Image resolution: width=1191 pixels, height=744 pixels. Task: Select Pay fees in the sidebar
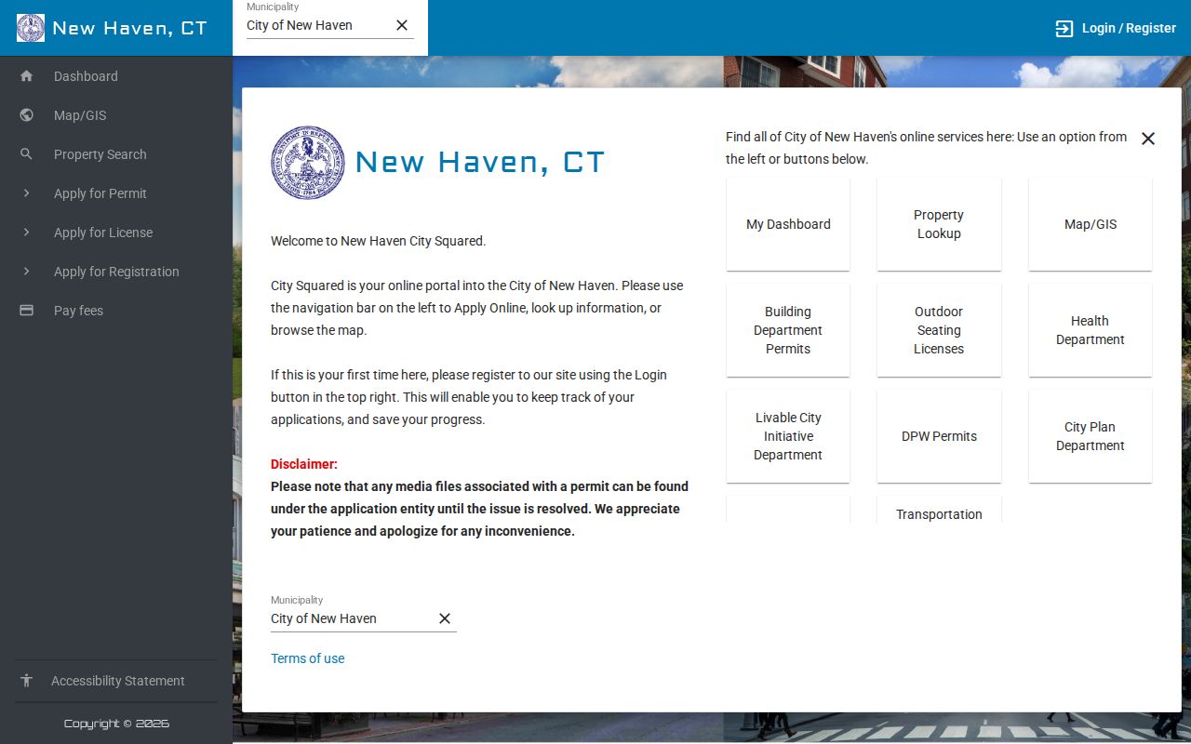(116, 311)
